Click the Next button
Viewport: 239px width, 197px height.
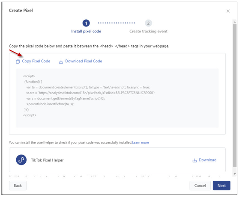pos(221,185)
